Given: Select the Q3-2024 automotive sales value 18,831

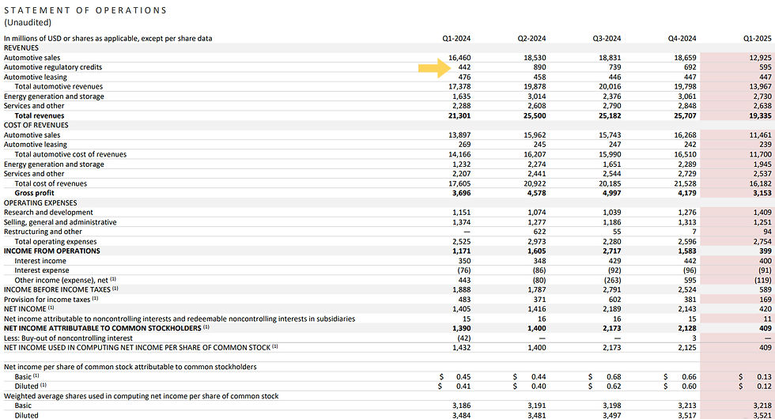Looking at the screenshot, I should tap(610, 58).
